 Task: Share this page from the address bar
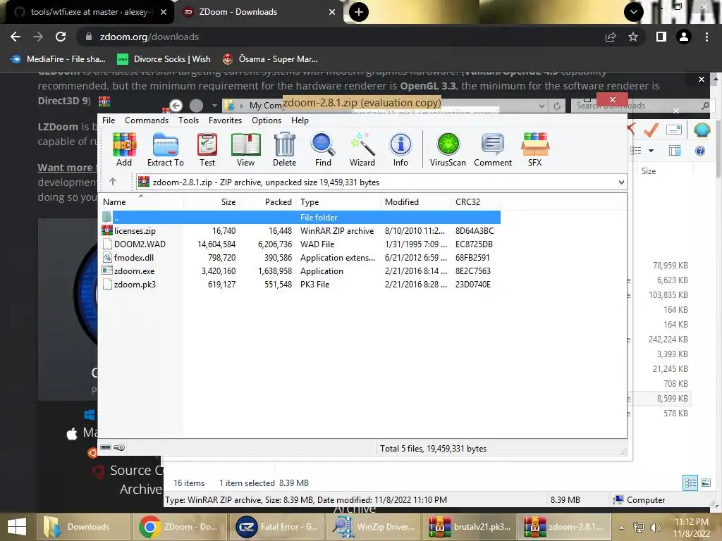point(611,37)
